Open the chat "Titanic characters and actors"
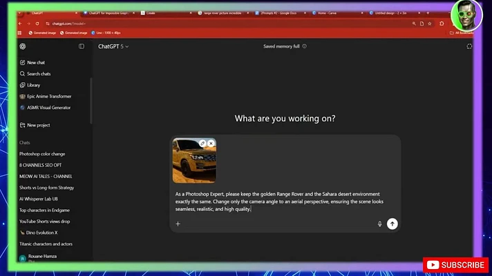 [x=46, y=244]
